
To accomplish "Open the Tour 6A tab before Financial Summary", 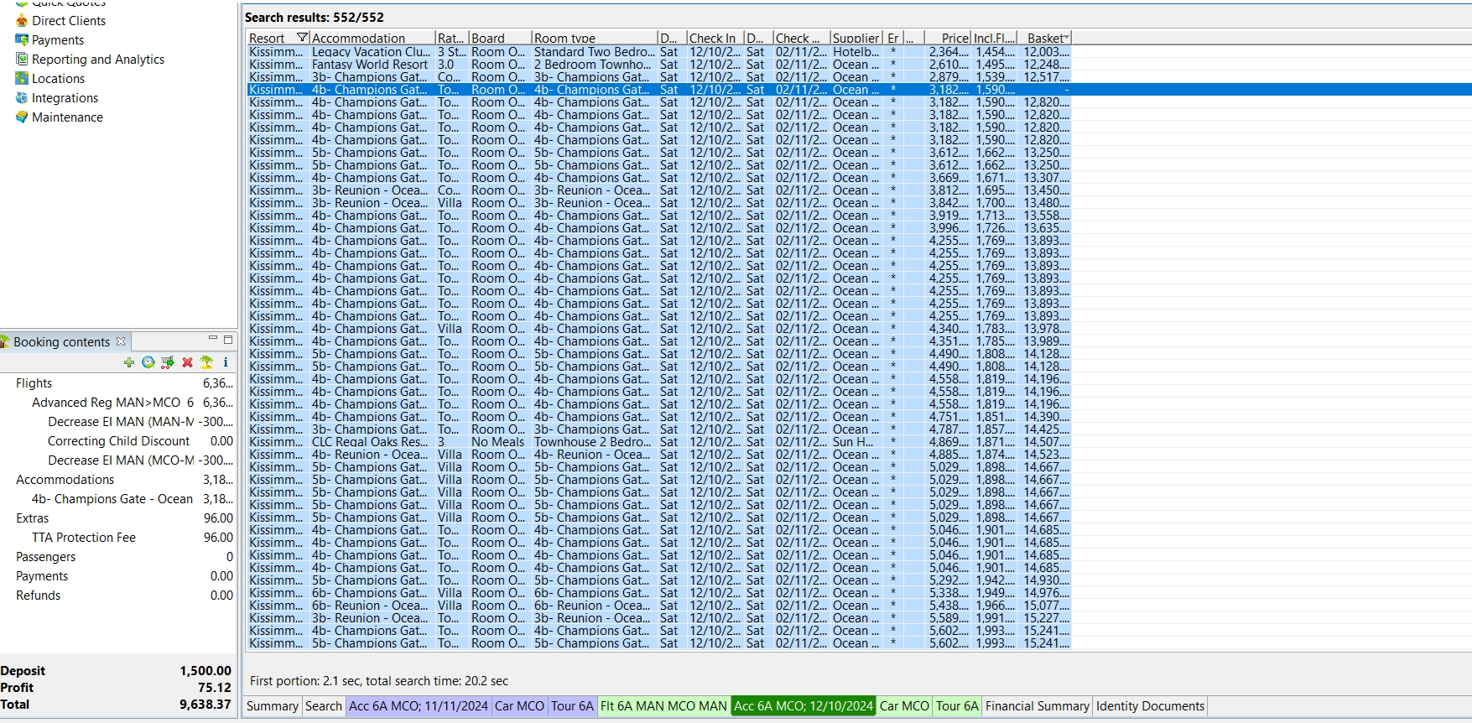I will tap(957, 706).
